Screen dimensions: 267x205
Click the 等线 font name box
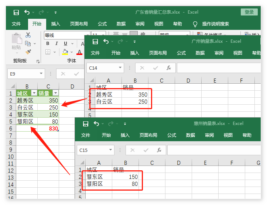click(67, 35)
